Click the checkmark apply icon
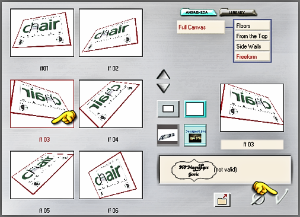Image resolution: width=300 pixels, height=217 pixels. (x=281, y=197)
